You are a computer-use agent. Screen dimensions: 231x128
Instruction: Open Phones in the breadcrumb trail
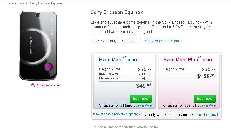tap(22, 3)
